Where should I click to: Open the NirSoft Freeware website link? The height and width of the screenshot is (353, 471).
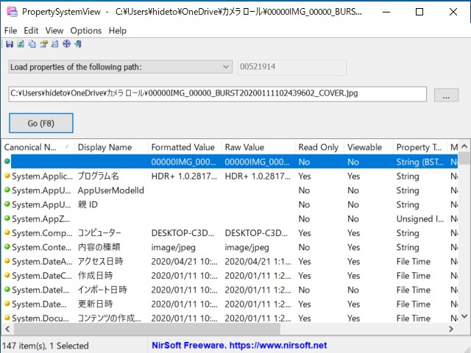click(239, 345)
